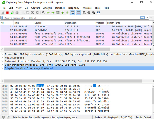Image resolution: width=154 pixels, height=119 pixels.
Task: Select packet 12 from port 5939
Action: coord(76,30)
